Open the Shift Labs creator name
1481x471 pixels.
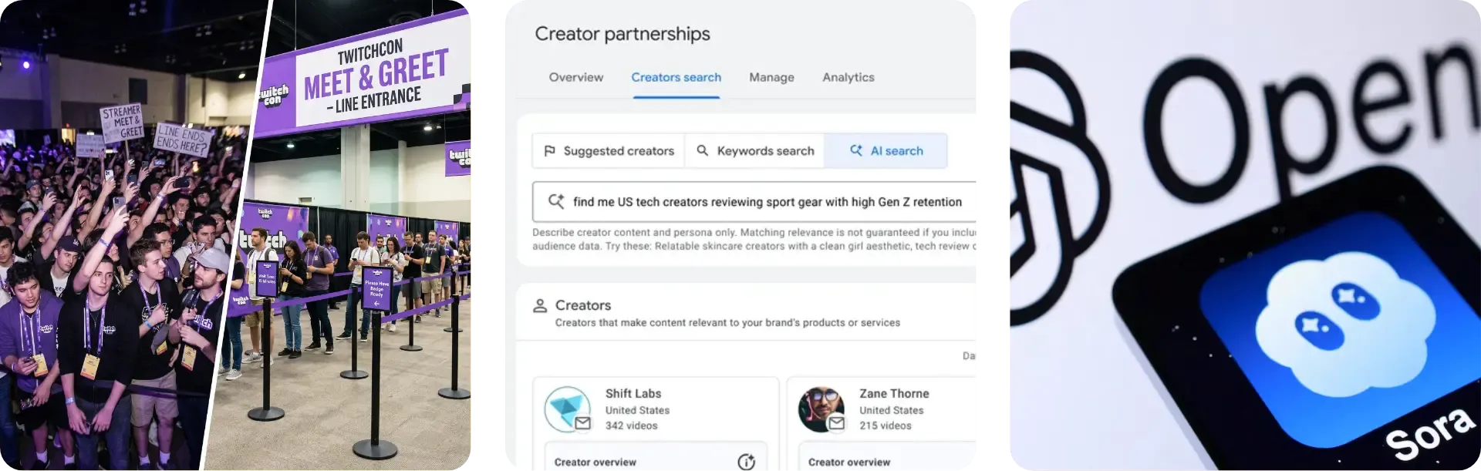633,393
